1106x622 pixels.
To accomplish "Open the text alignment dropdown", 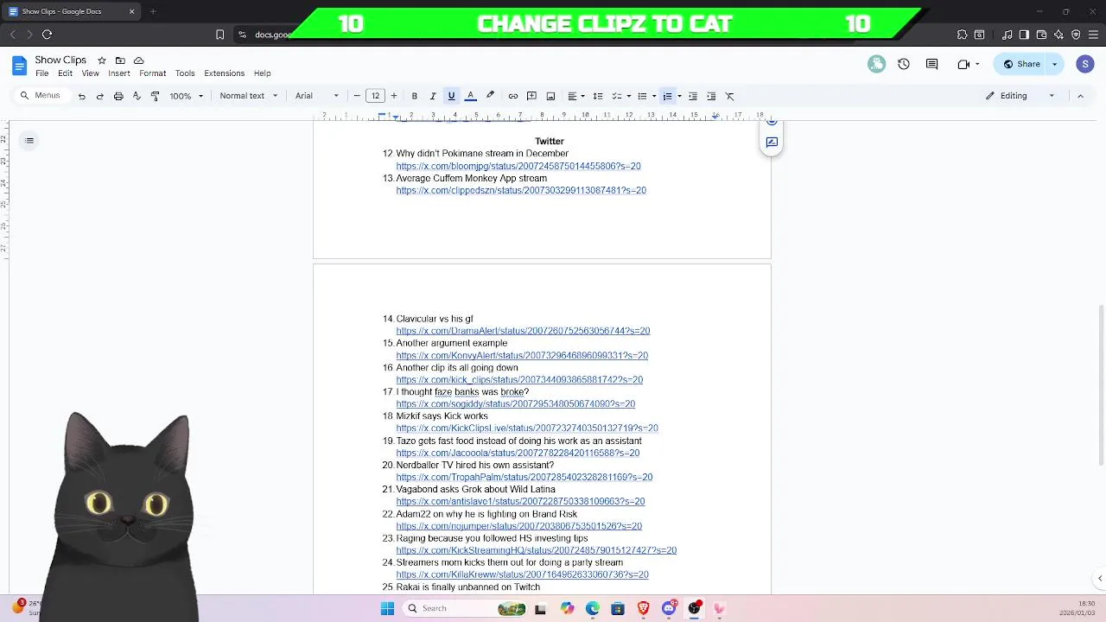I will (x=575, y=96).
